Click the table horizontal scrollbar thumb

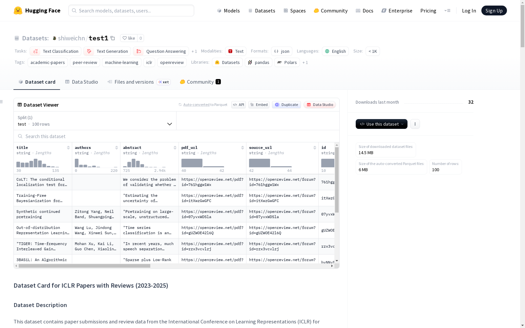click(x=84, y=266)
